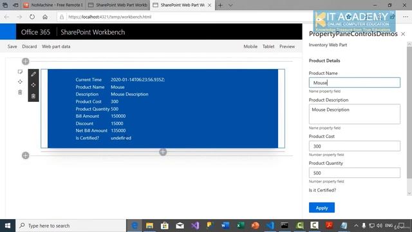Click the set tabs aside icon

pos(15,5)
